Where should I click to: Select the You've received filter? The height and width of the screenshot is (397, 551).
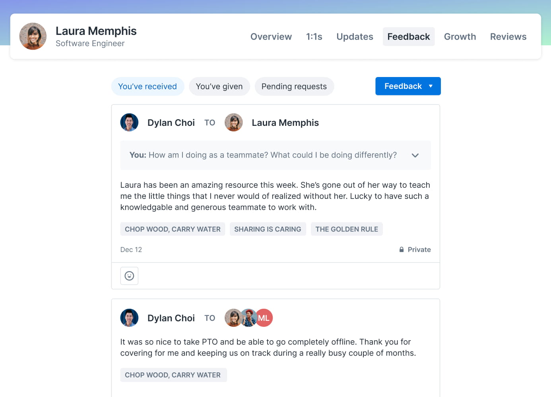point(147,86)
